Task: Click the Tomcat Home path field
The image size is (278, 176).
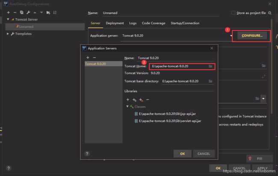Action: (182, 66)
